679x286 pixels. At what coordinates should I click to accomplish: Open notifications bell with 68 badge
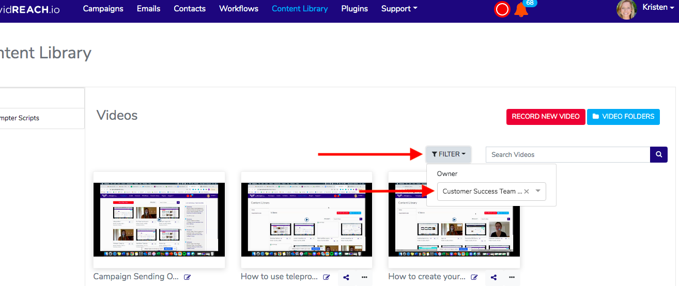[521, 9]
